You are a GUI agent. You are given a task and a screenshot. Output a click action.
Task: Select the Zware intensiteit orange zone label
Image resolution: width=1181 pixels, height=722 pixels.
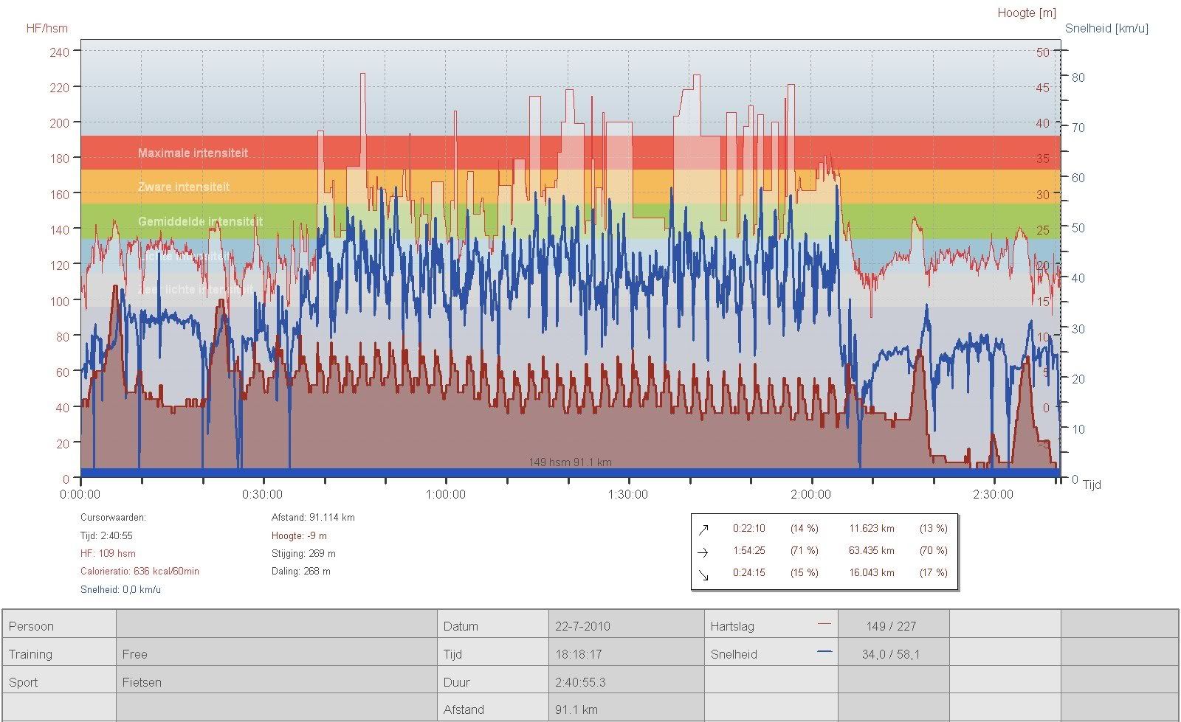tap(184, 187)
